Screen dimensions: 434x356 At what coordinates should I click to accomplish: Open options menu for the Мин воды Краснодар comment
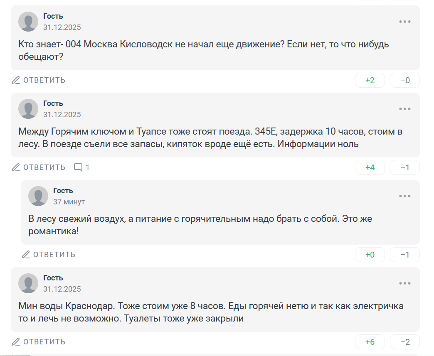(404, 283)
